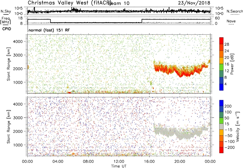Click the '3000' tick on the velocity panel
Screen dimensions: 243x168
coord(18,118)
